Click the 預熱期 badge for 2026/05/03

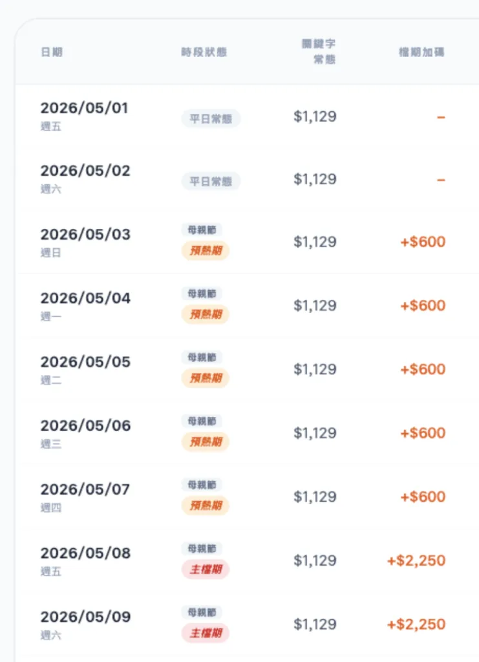(205, 251)
